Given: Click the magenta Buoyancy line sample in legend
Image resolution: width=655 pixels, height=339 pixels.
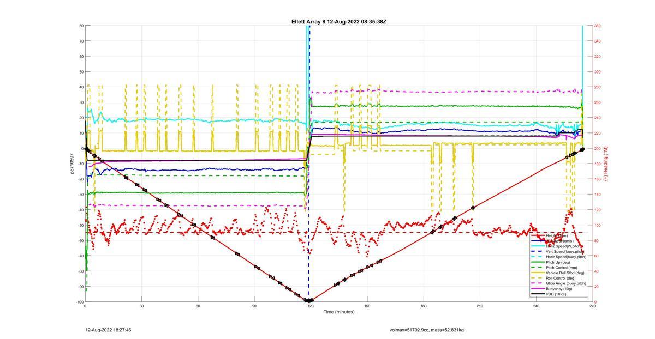Looking at the screenshot, I should point(538,289).
